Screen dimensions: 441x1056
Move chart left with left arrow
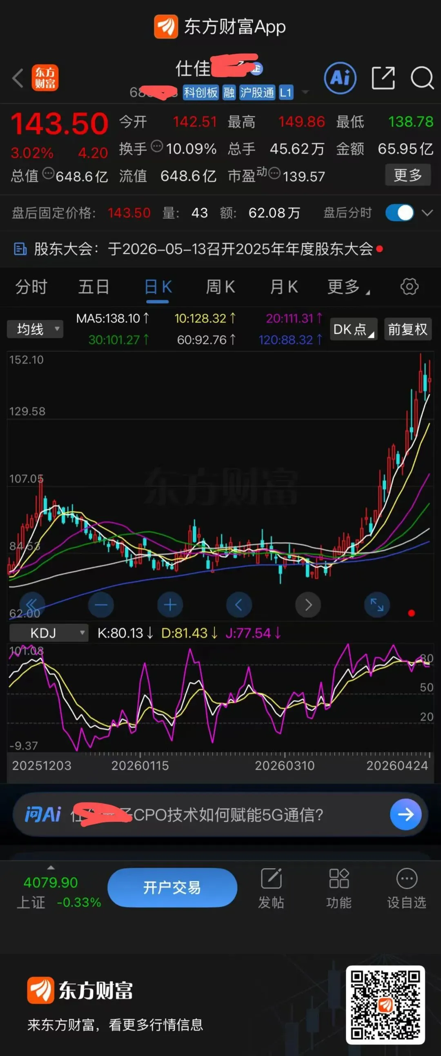239,605
